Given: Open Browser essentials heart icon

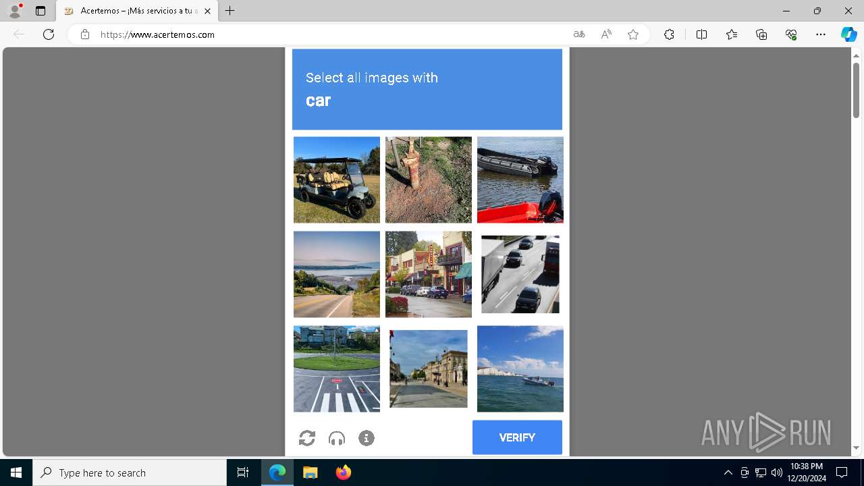Looking at the screenshot, I should click(791, 34).
